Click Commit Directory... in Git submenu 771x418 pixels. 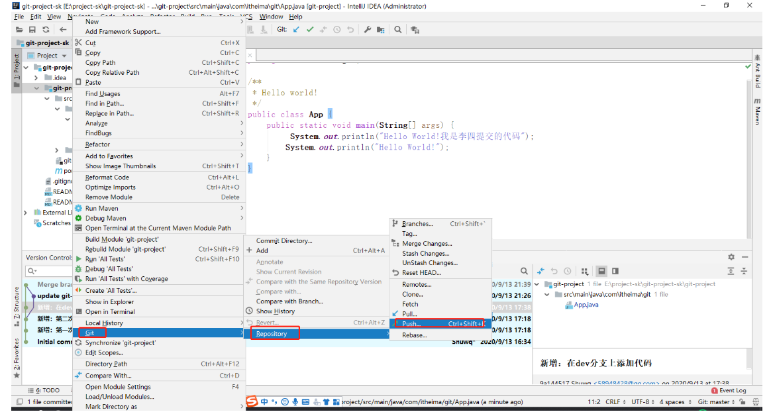317,241
